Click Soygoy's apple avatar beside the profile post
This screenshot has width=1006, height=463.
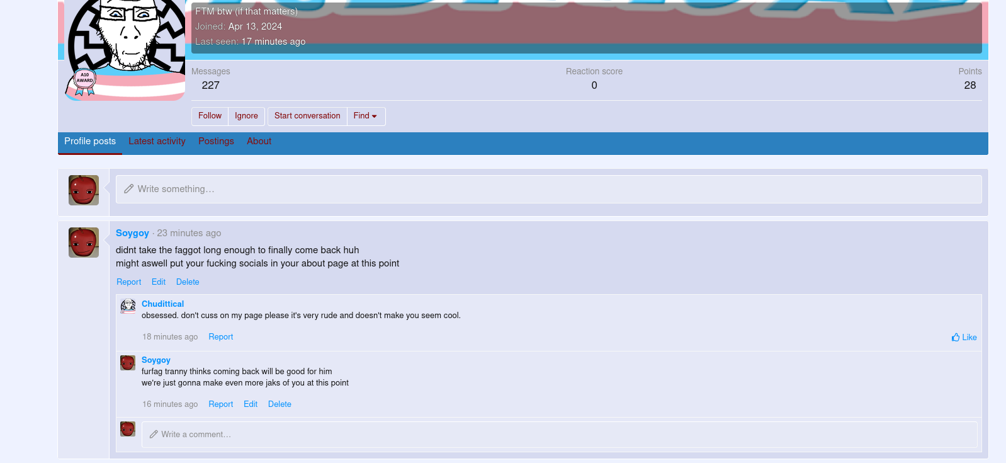pyautogui.click(x=84, y=243)
